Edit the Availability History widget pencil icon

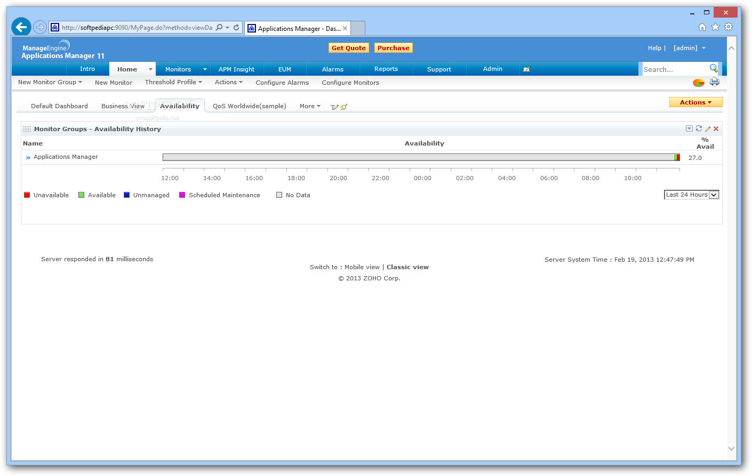pos(708,129)
